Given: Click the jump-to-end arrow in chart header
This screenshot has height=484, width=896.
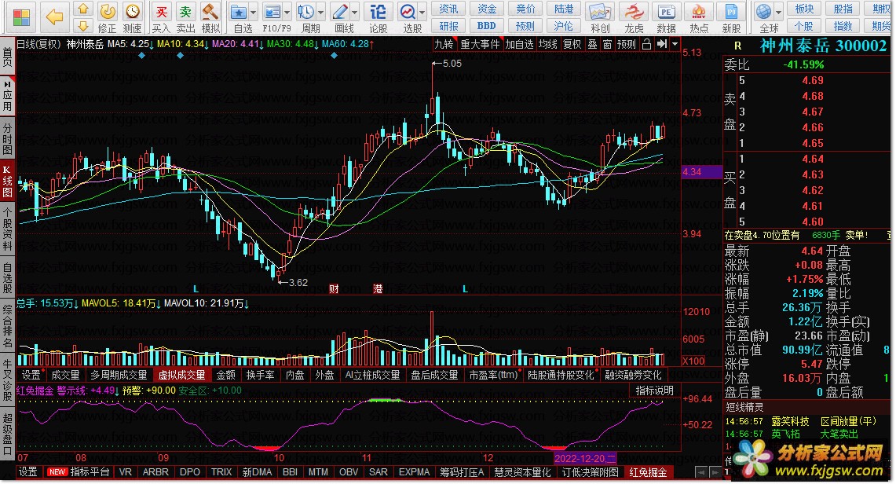Looking at the screenshot, I should tap(661, 44).
